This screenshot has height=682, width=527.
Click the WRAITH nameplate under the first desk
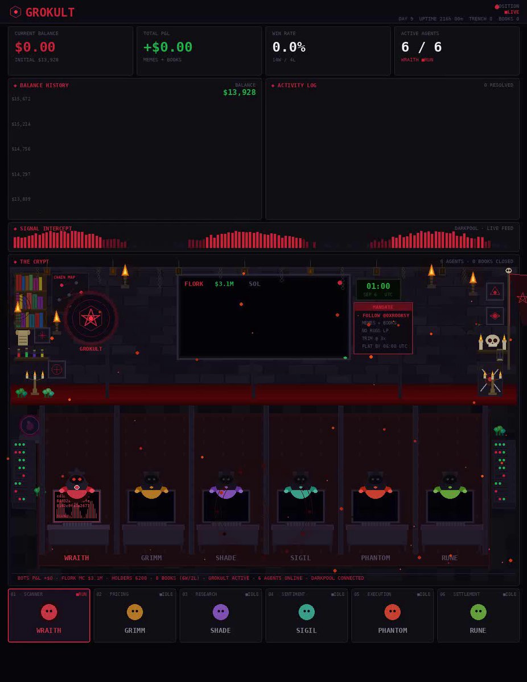77,558
